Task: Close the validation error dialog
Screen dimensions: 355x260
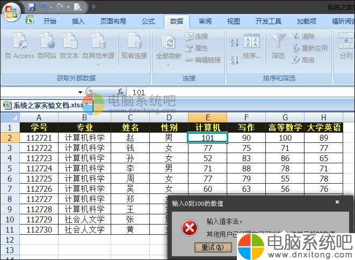Action: [337, 203]
